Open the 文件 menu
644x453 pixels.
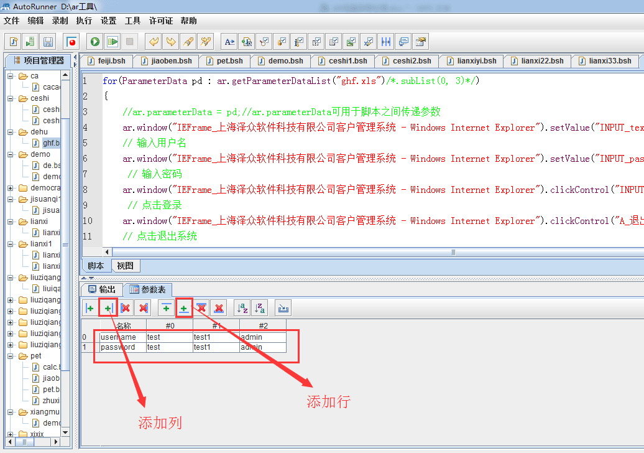click(11, 21)
